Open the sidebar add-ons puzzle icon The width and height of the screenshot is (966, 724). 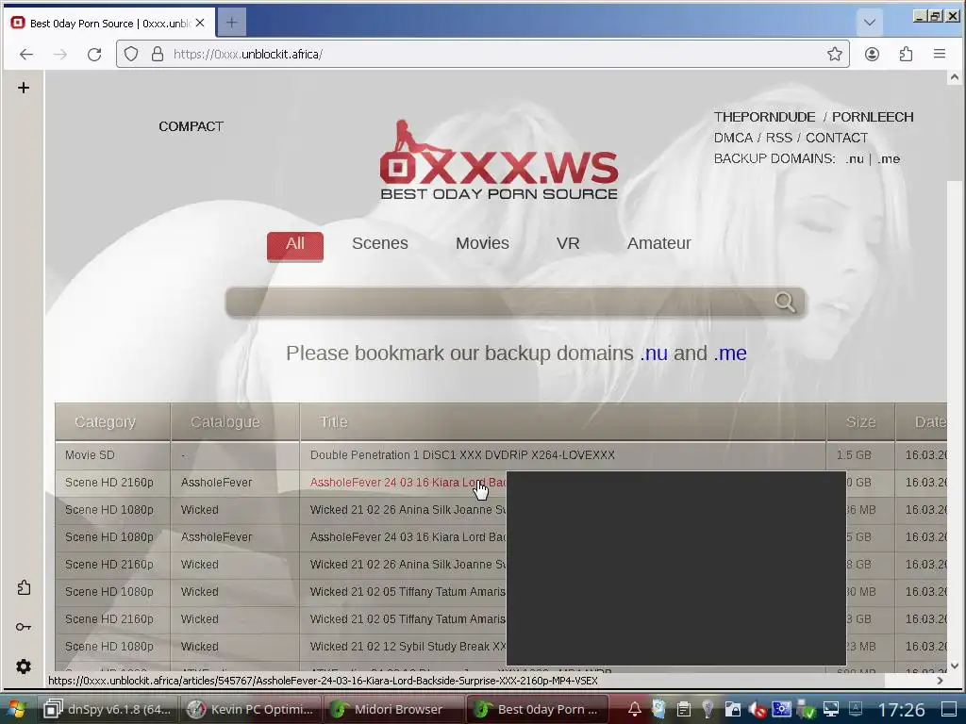click(24, 588)
